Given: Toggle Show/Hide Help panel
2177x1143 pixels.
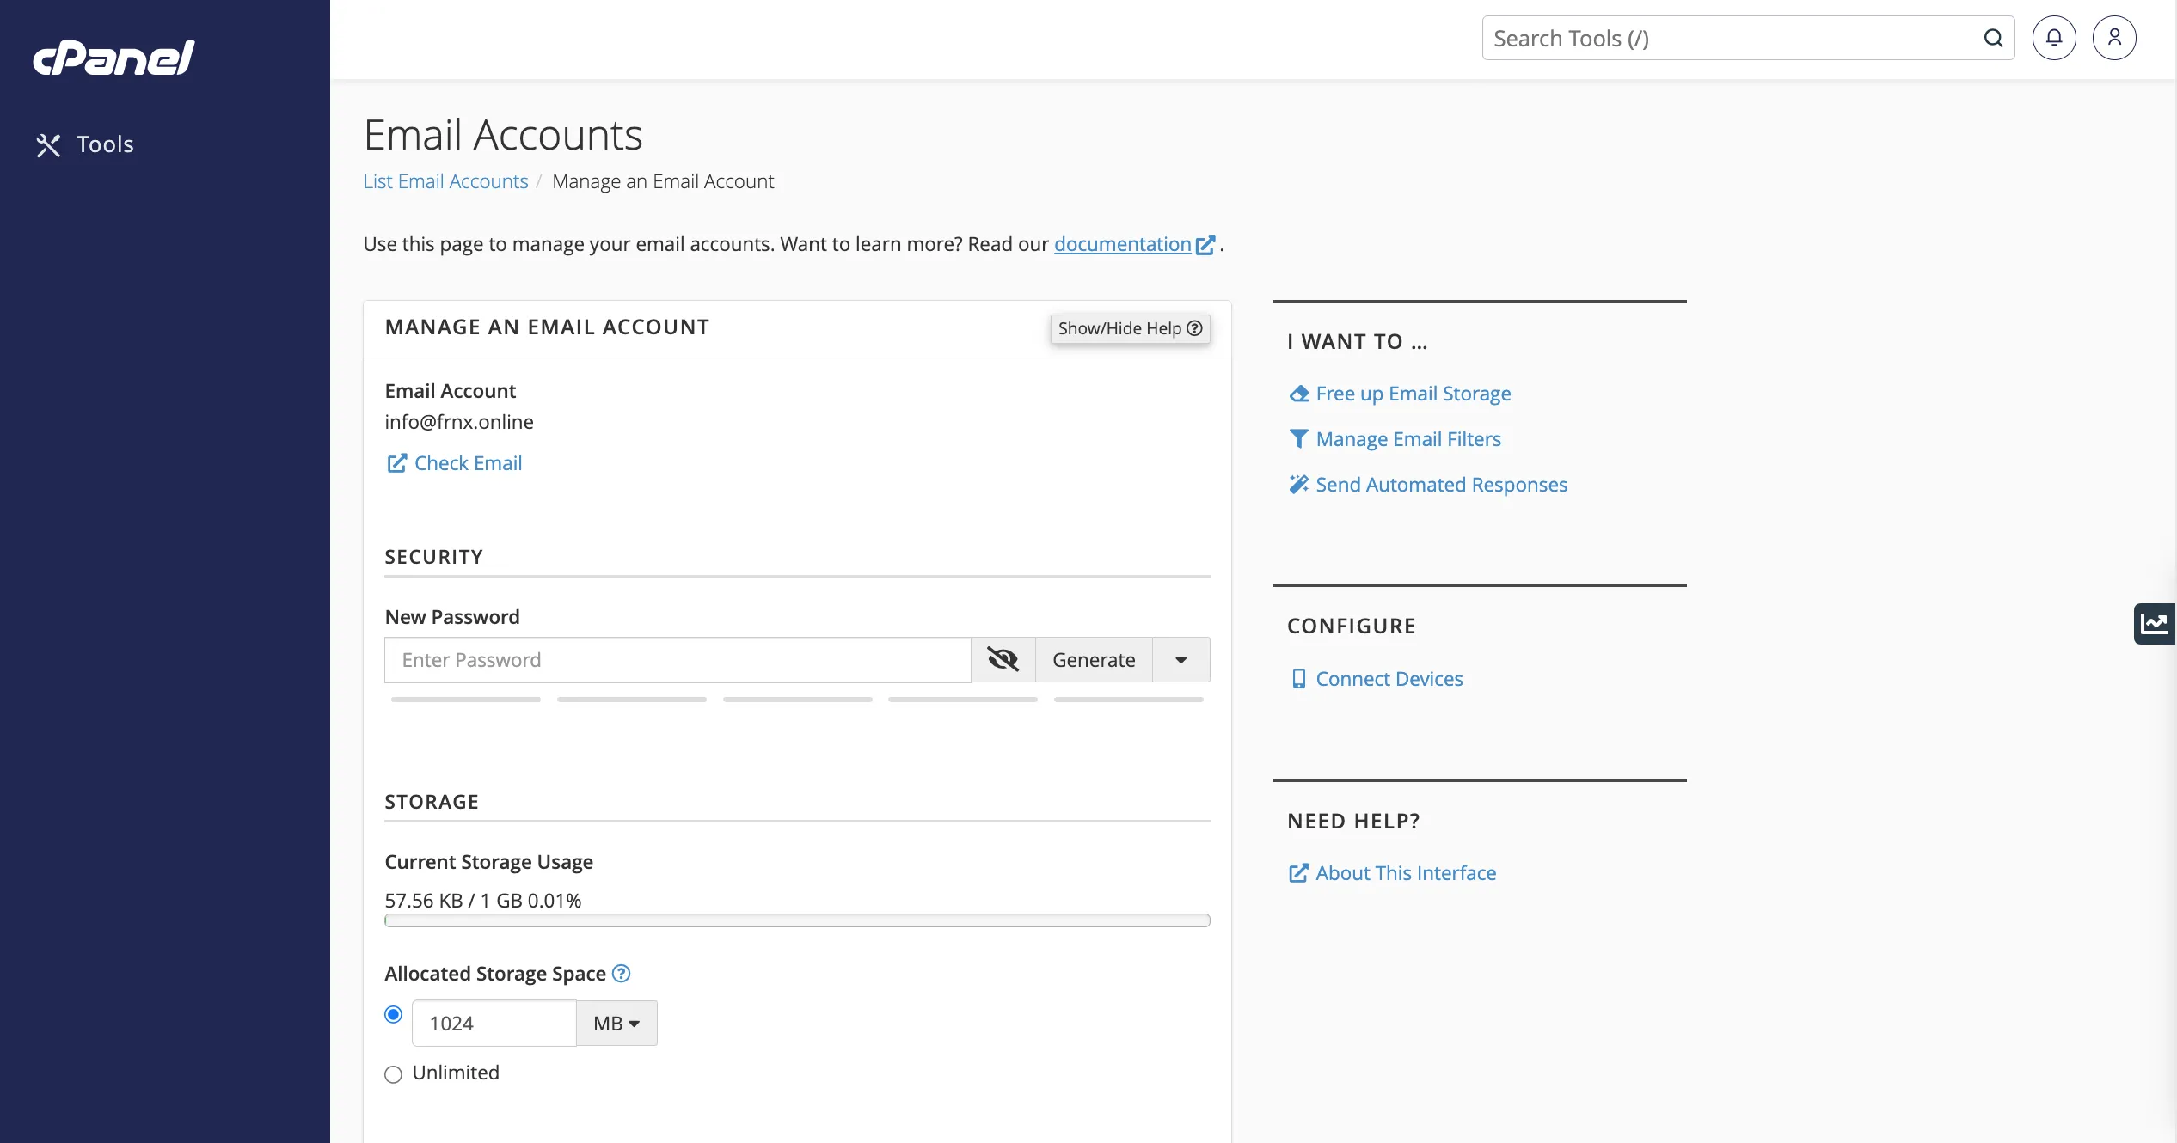Looking at the screenshot, I should tap(1130, 328).
